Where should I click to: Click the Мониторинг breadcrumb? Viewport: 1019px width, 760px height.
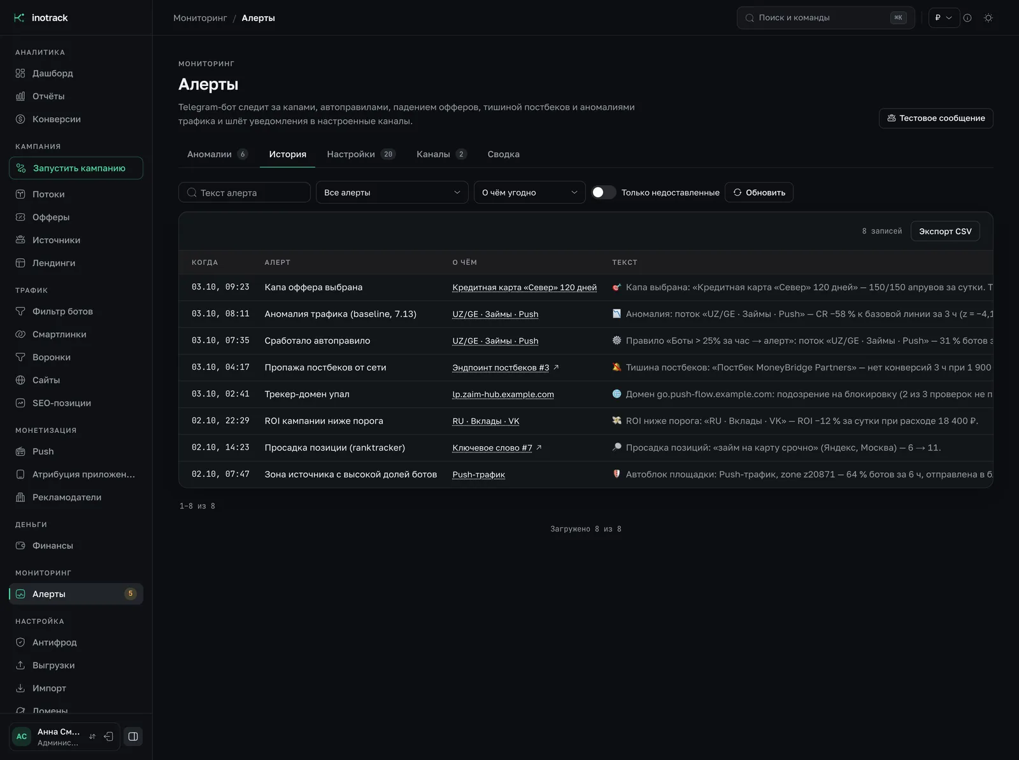click(x=200, y=18)
